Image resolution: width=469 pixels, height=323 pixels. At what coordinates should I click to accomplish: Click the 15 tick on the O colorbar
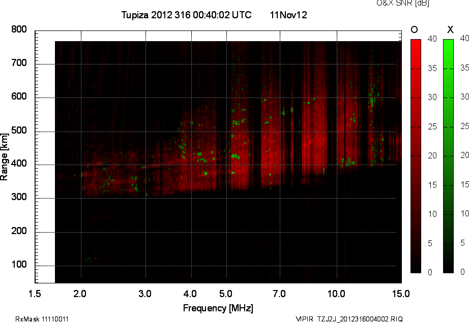click(x=432, y=185)
